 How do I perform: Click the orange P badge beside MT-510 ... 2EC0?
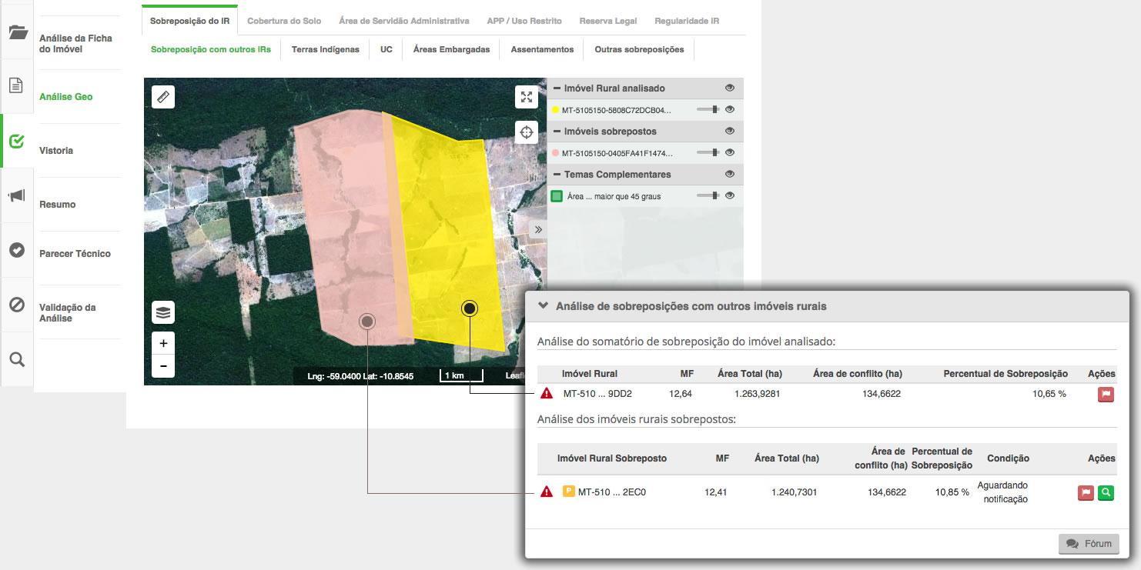(x=569, y=492)
